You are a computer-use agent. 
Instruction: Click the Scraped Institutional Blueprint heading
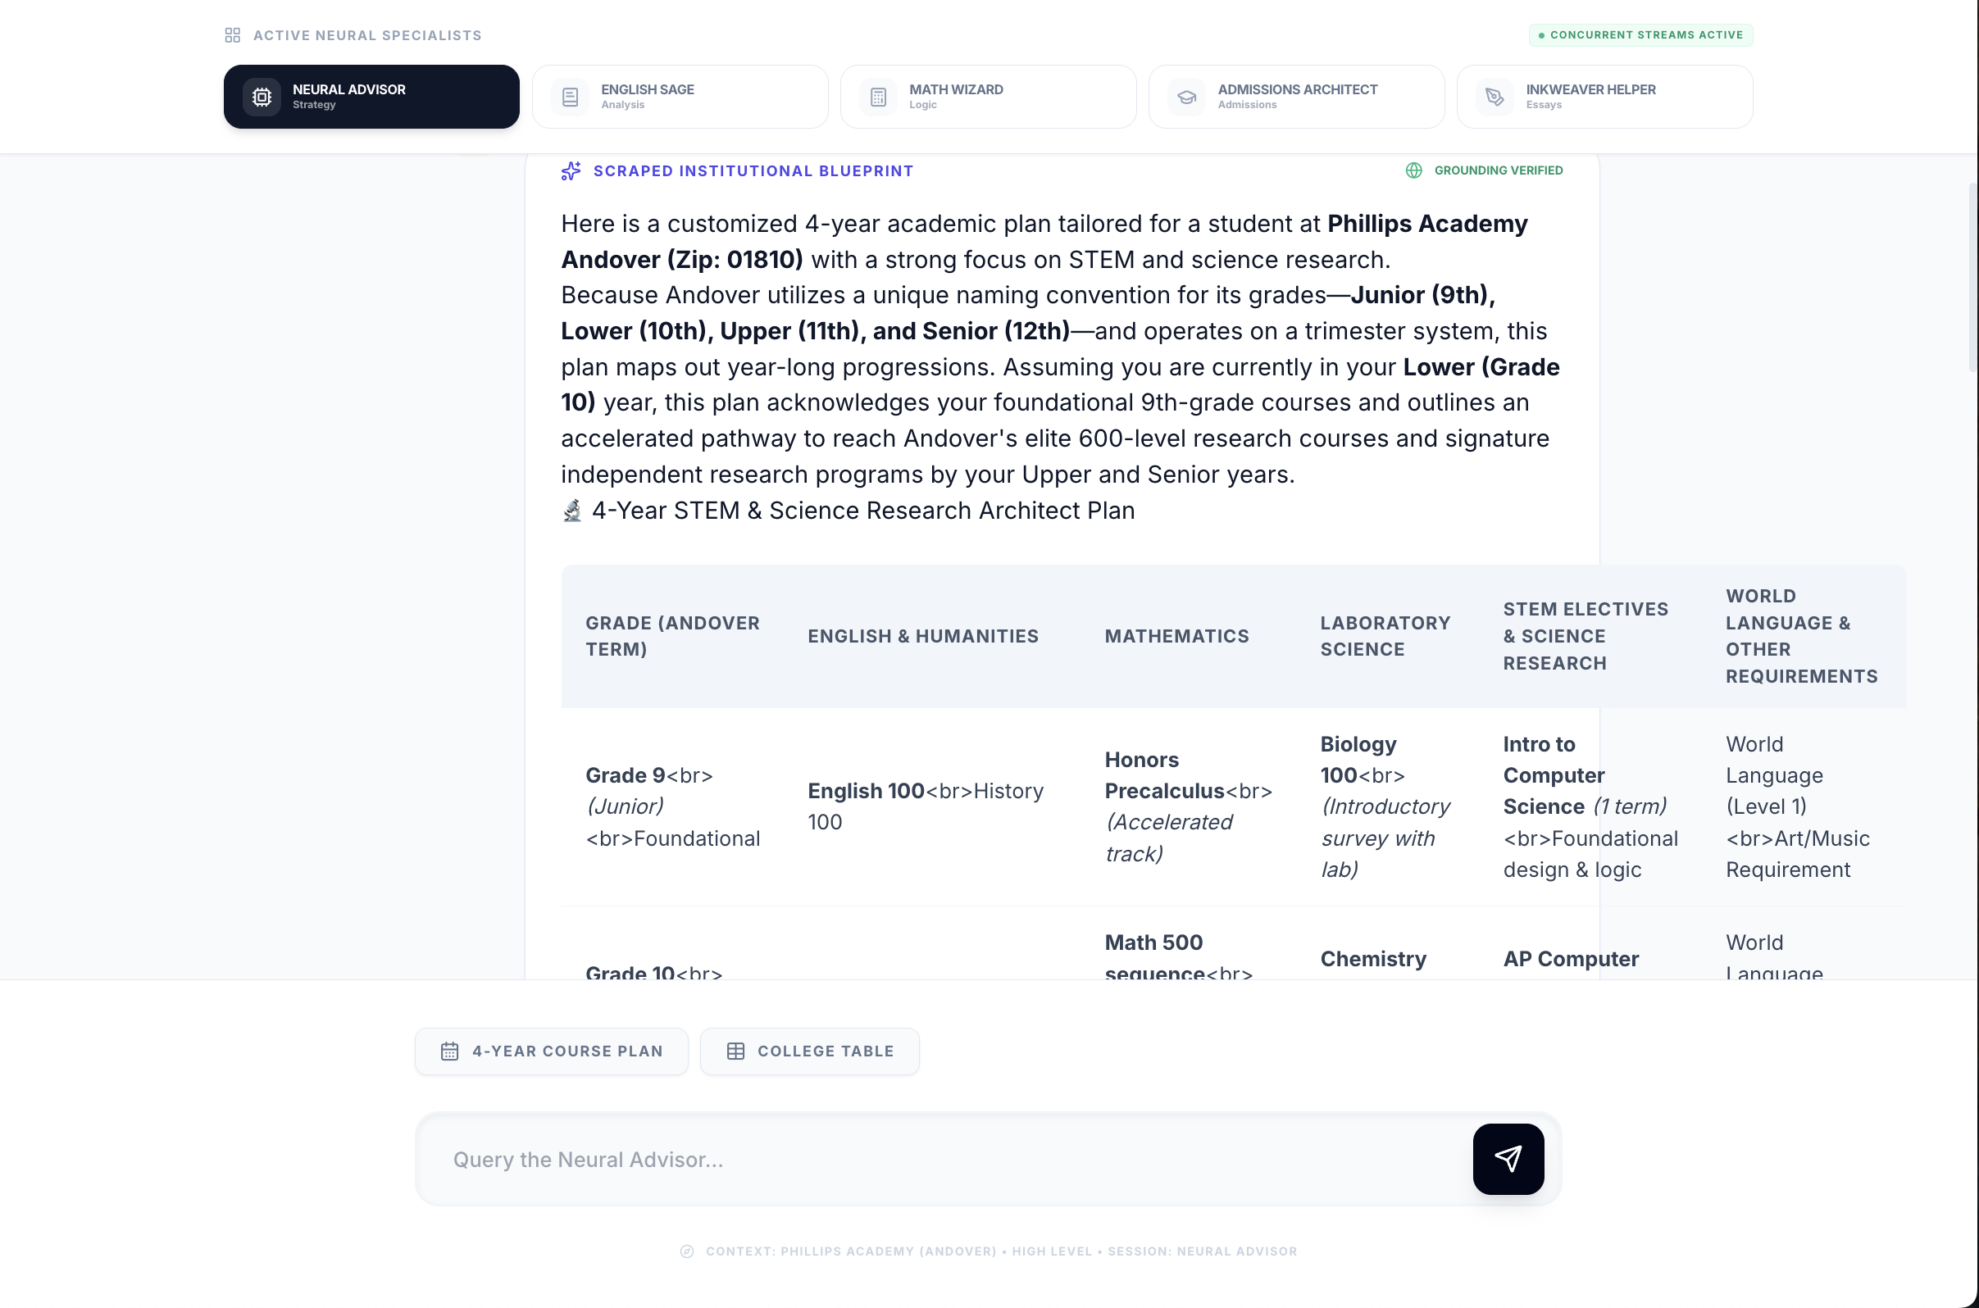[x=753, y=171]
